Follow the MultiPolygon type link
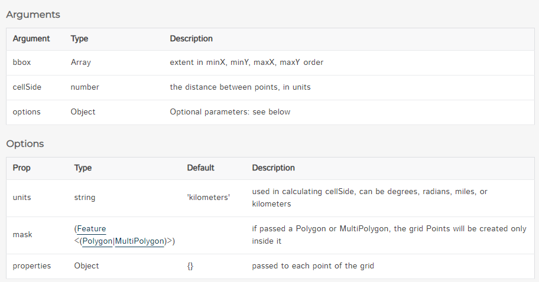The height and width of the screenshot is (282, 539). (x=139, y=241)
